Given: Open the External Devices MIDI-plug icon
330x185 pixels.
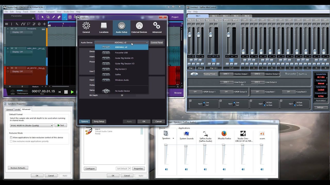Looking at the screenshot, I should coord(139,26).
